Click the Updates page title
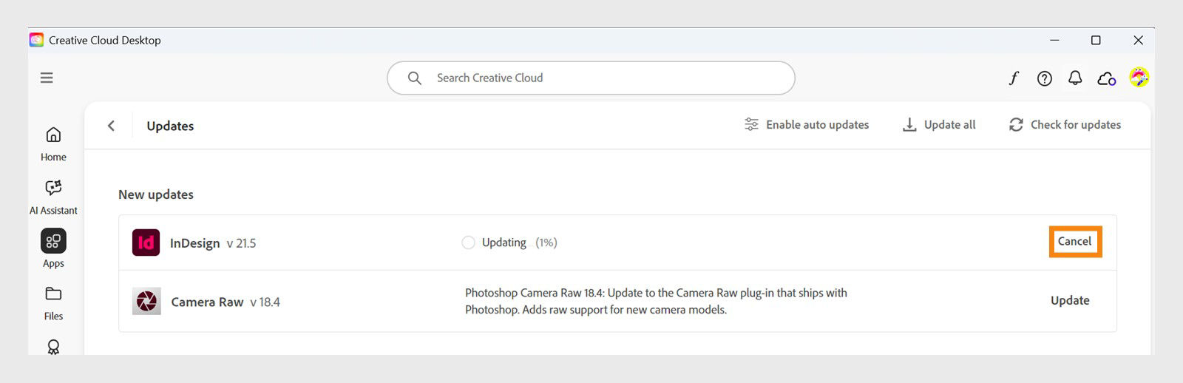 [x=170, y=126]
